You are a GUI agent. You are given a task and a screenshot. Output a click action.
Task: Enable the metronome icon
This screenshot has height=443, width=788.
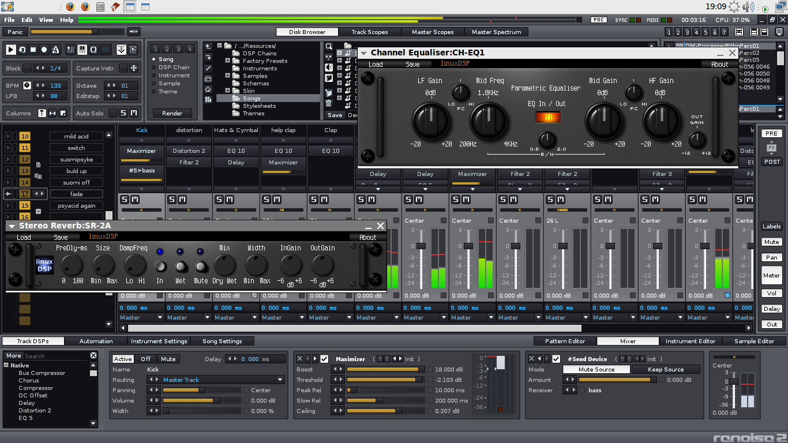point(55,50)
